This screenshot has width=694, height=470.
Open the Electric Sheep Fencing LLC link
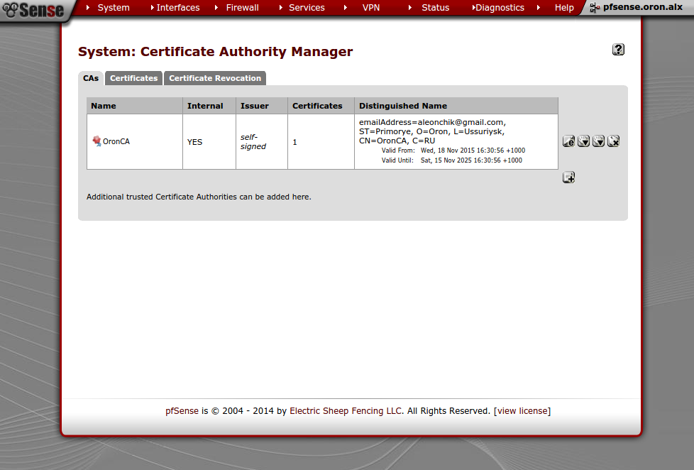pyautogui.click(x=346, y=410)
